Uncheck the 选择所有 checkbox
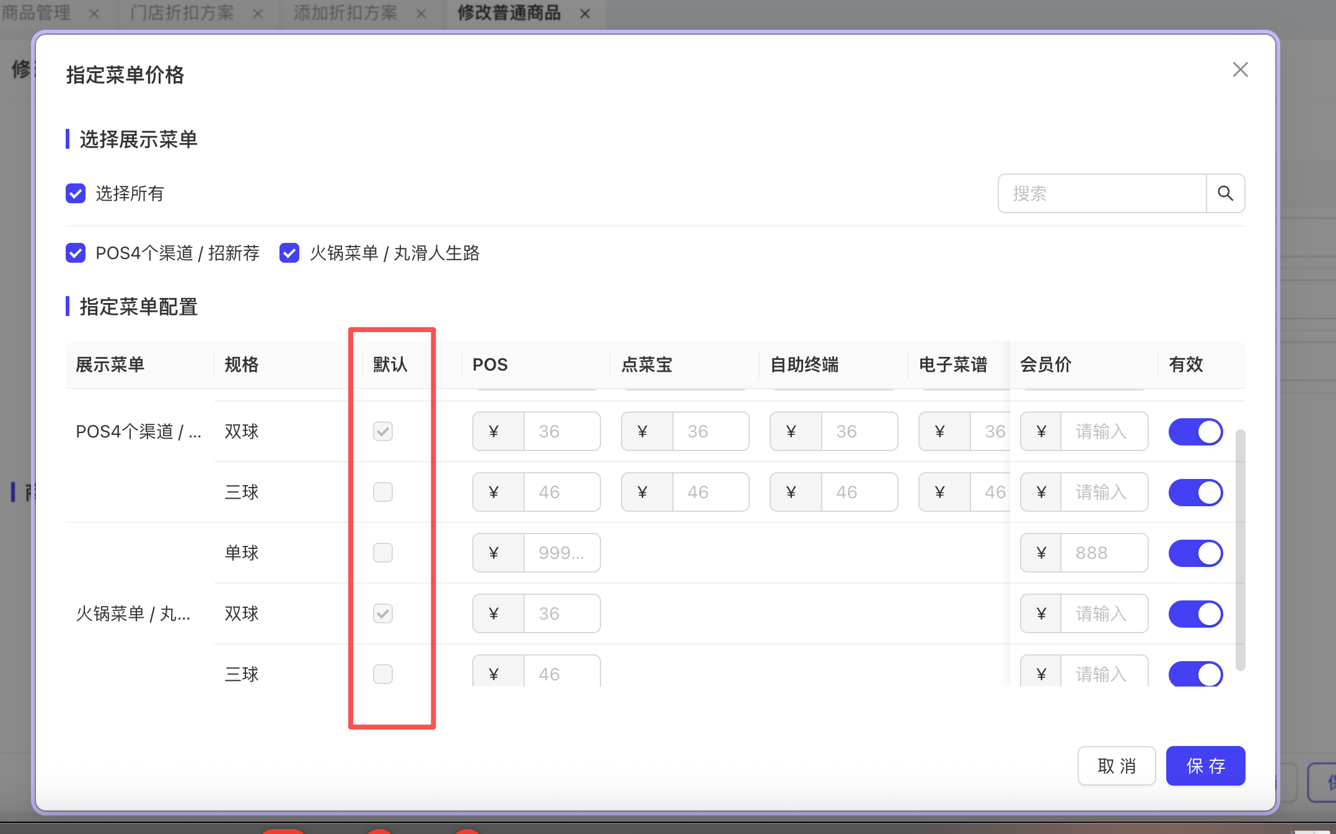The height and width of the screenshot is (834, 1336). pos(76,193)
